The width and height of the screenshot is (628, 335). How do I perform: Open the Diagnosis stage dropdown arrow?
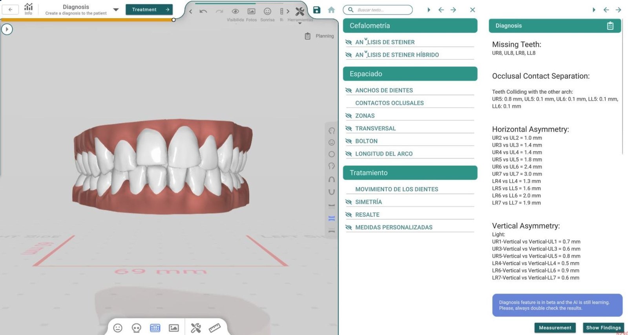point(116,10)
